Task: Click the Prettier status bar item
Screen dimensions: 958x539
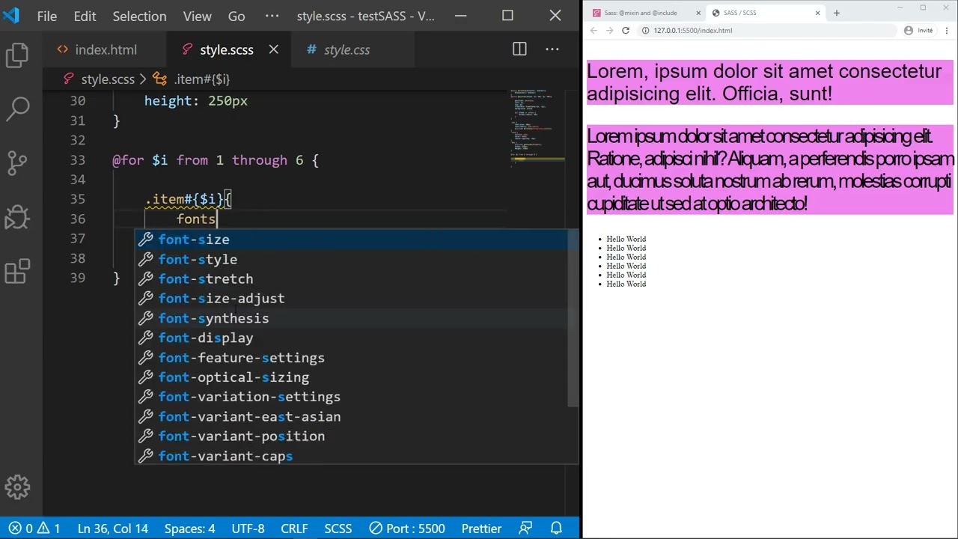Action: (x=481, y=529)
